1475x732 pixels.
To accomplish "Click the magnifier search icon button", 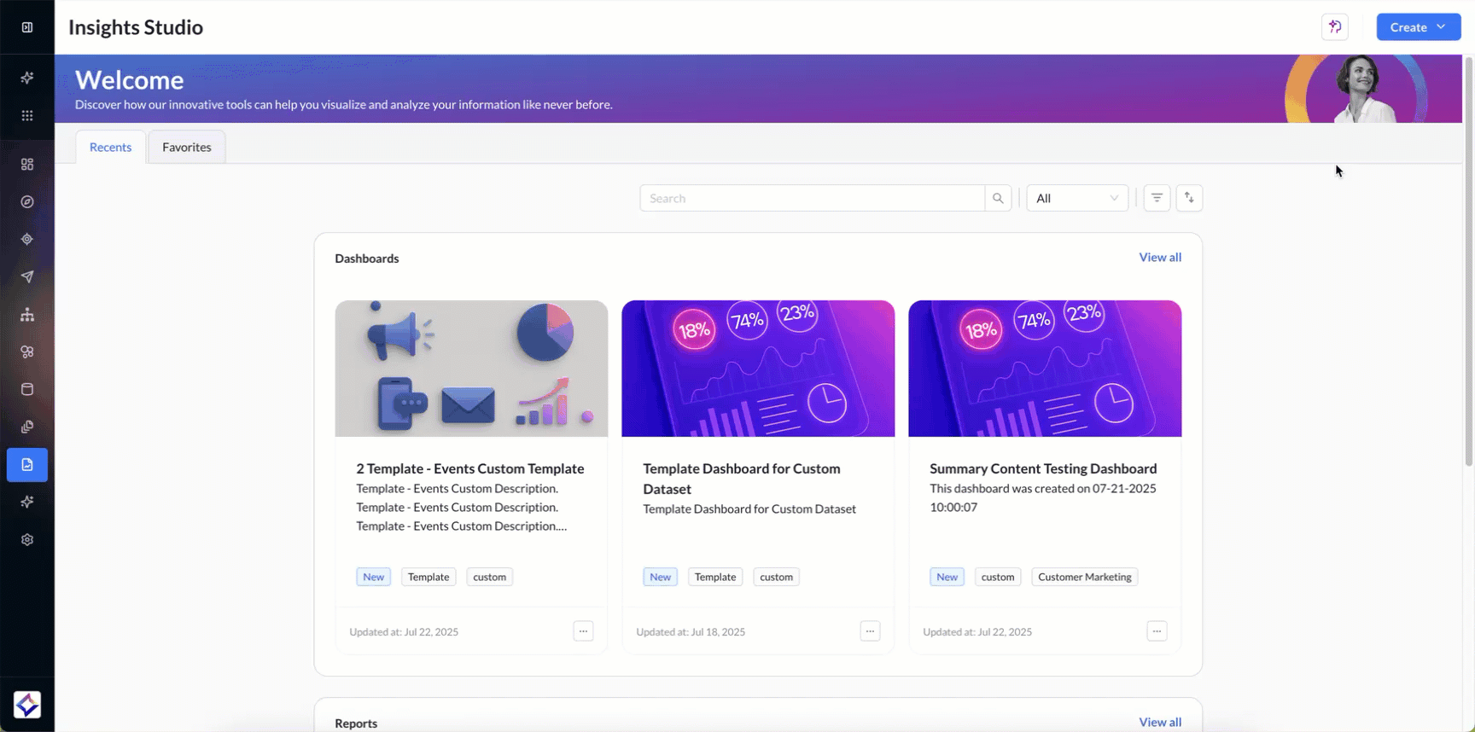I will 998,198.
